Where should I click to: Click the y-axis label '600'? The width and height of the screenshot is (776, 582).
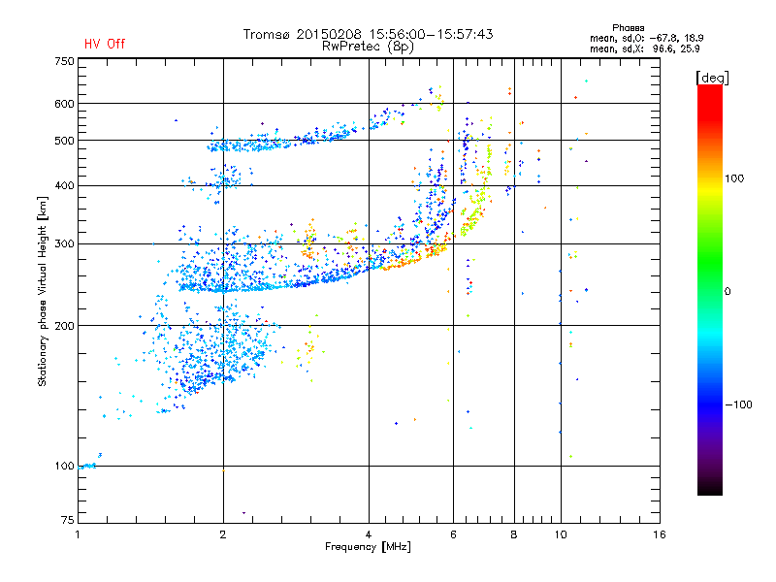pos(64,104)
